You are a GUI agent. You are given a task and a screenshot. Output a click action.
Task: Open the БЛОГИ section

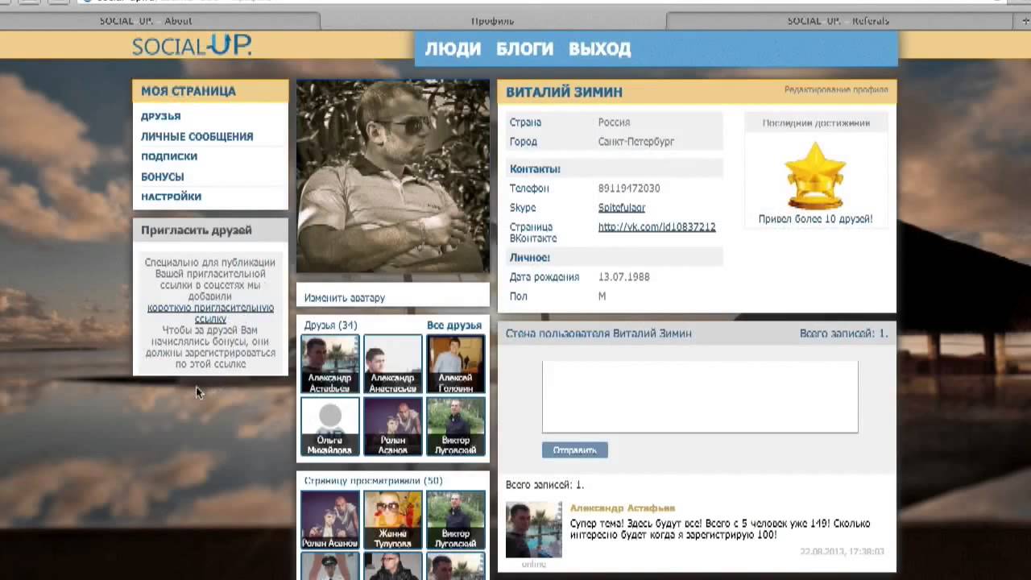click(524, 48)
